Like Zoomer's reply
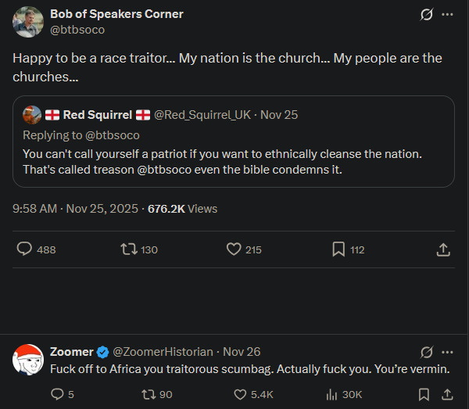Viewport: 469px width, 409px height. click(238, 394)
